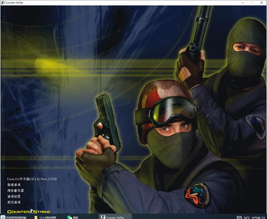Open the Baidu Netdisk taskbar icon
Viewport: 267px width, 219px height.
[3, 217]
